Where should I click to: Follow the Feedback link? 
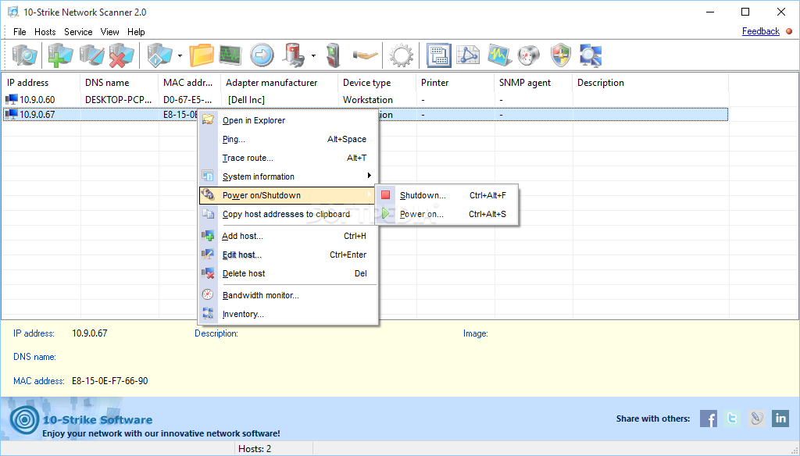[x=761, y=31]
